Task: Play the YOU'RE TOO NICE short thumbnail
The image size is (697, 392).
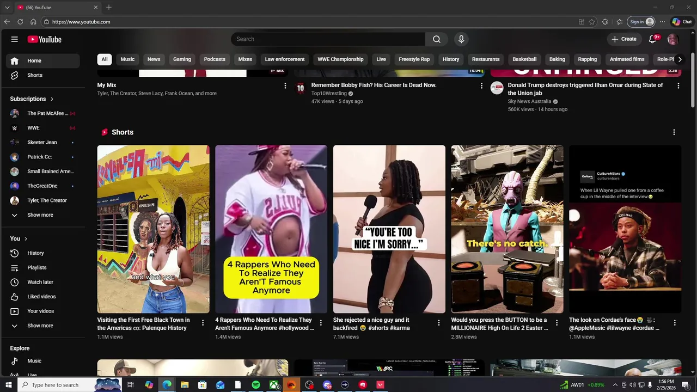Action: pos(389,229)
